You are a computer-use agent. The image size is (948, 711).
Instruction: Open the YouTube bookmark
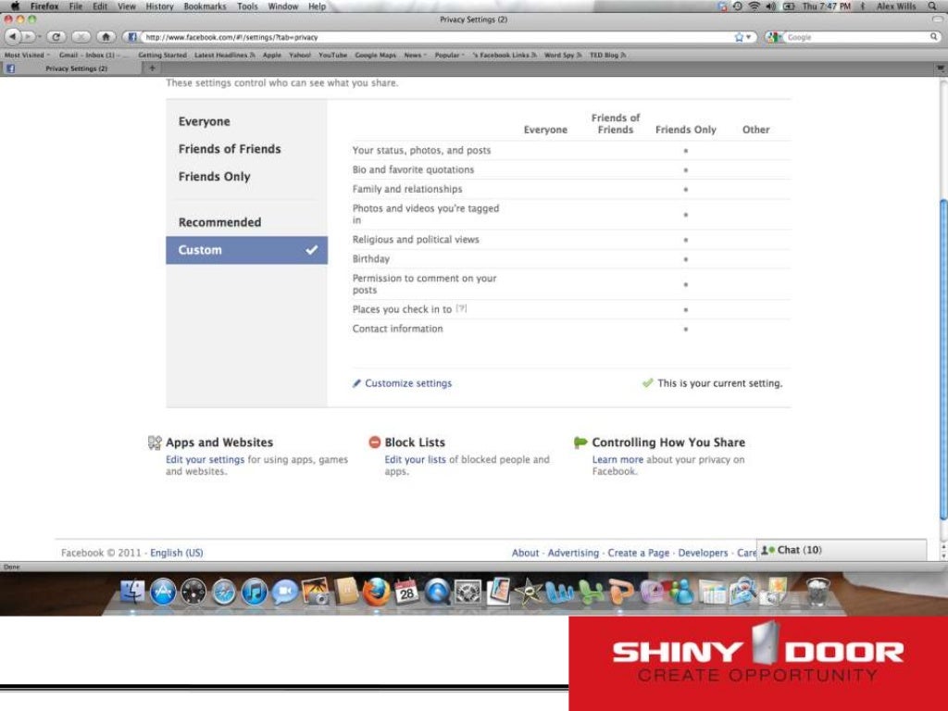[x=332, y=55]
